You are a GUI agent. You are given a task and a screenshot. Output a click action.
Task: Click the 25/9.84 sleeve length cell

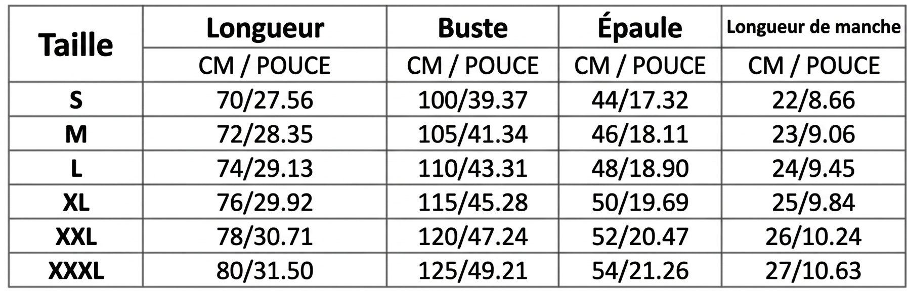813,203
